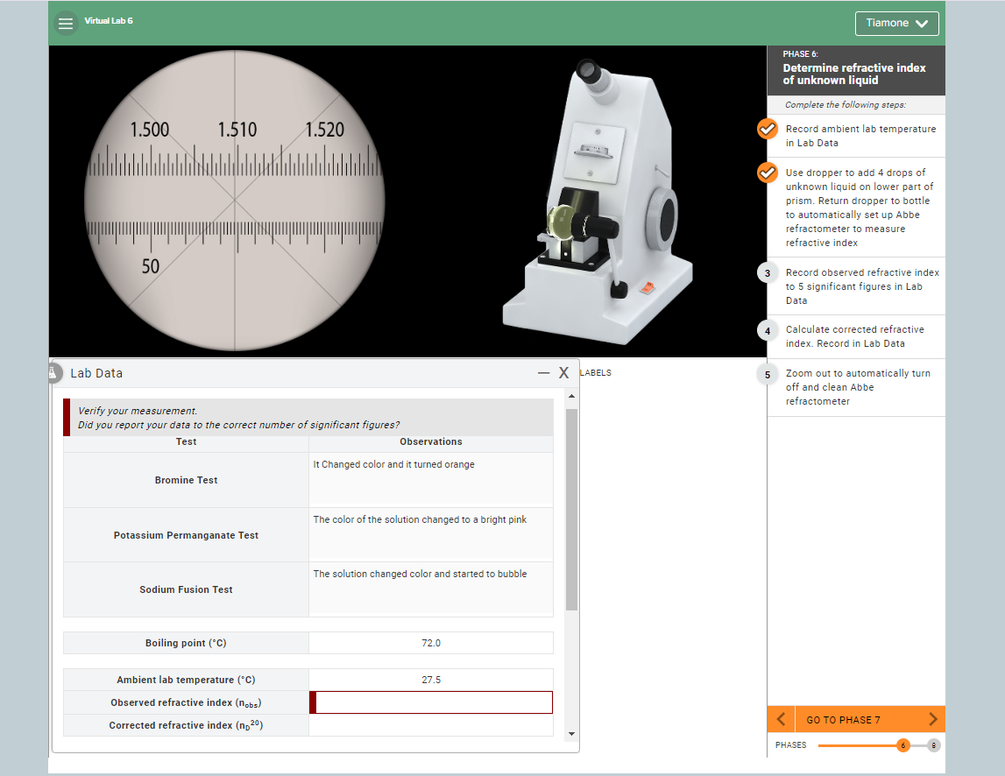Toggle the LABELS display option

[x=596, y=372]
